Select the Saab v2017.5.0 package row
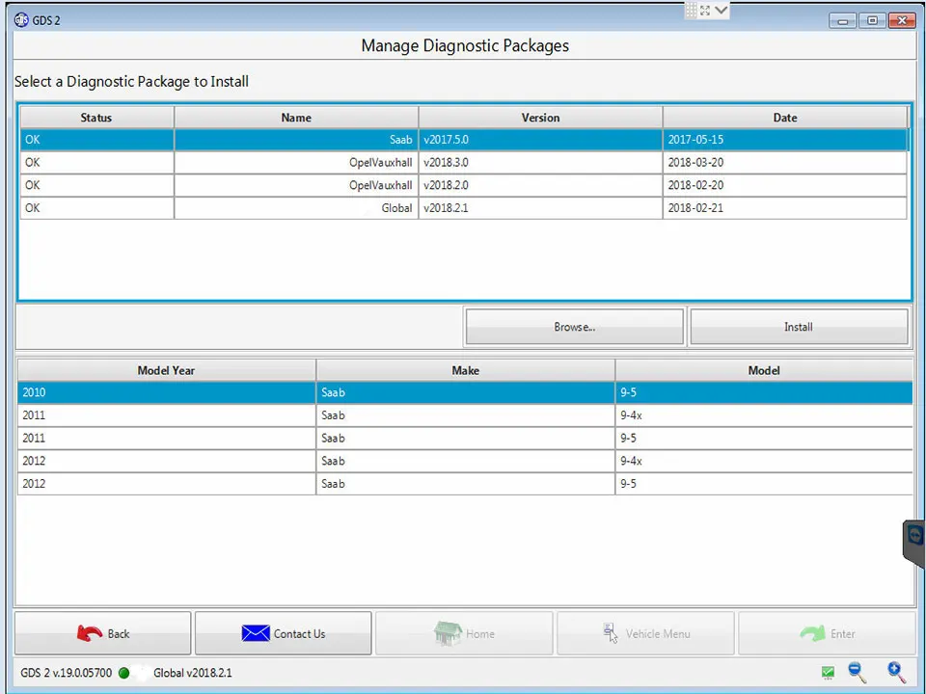 (464, 140)
